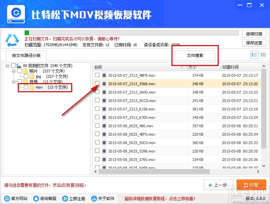Click file icon of 2015-05-08_0025_50C0.mov

coord(104,142)
